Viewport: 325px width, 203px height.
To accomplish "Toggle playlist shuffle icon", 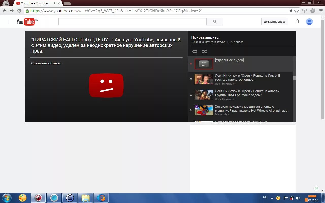I will coord(204,52).
